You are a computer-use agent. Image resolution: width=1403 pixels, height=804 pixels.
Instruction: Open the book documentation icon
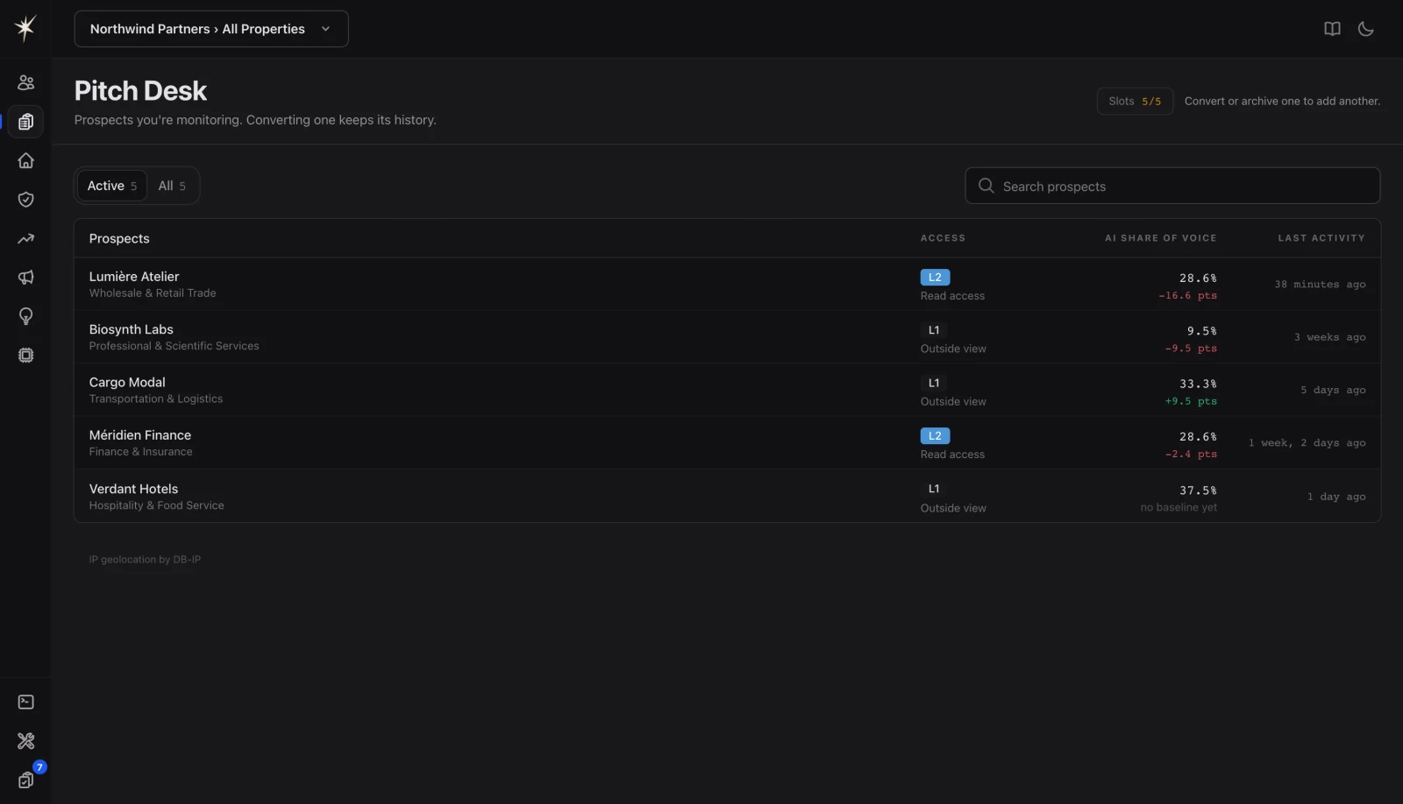(1332, 29)
